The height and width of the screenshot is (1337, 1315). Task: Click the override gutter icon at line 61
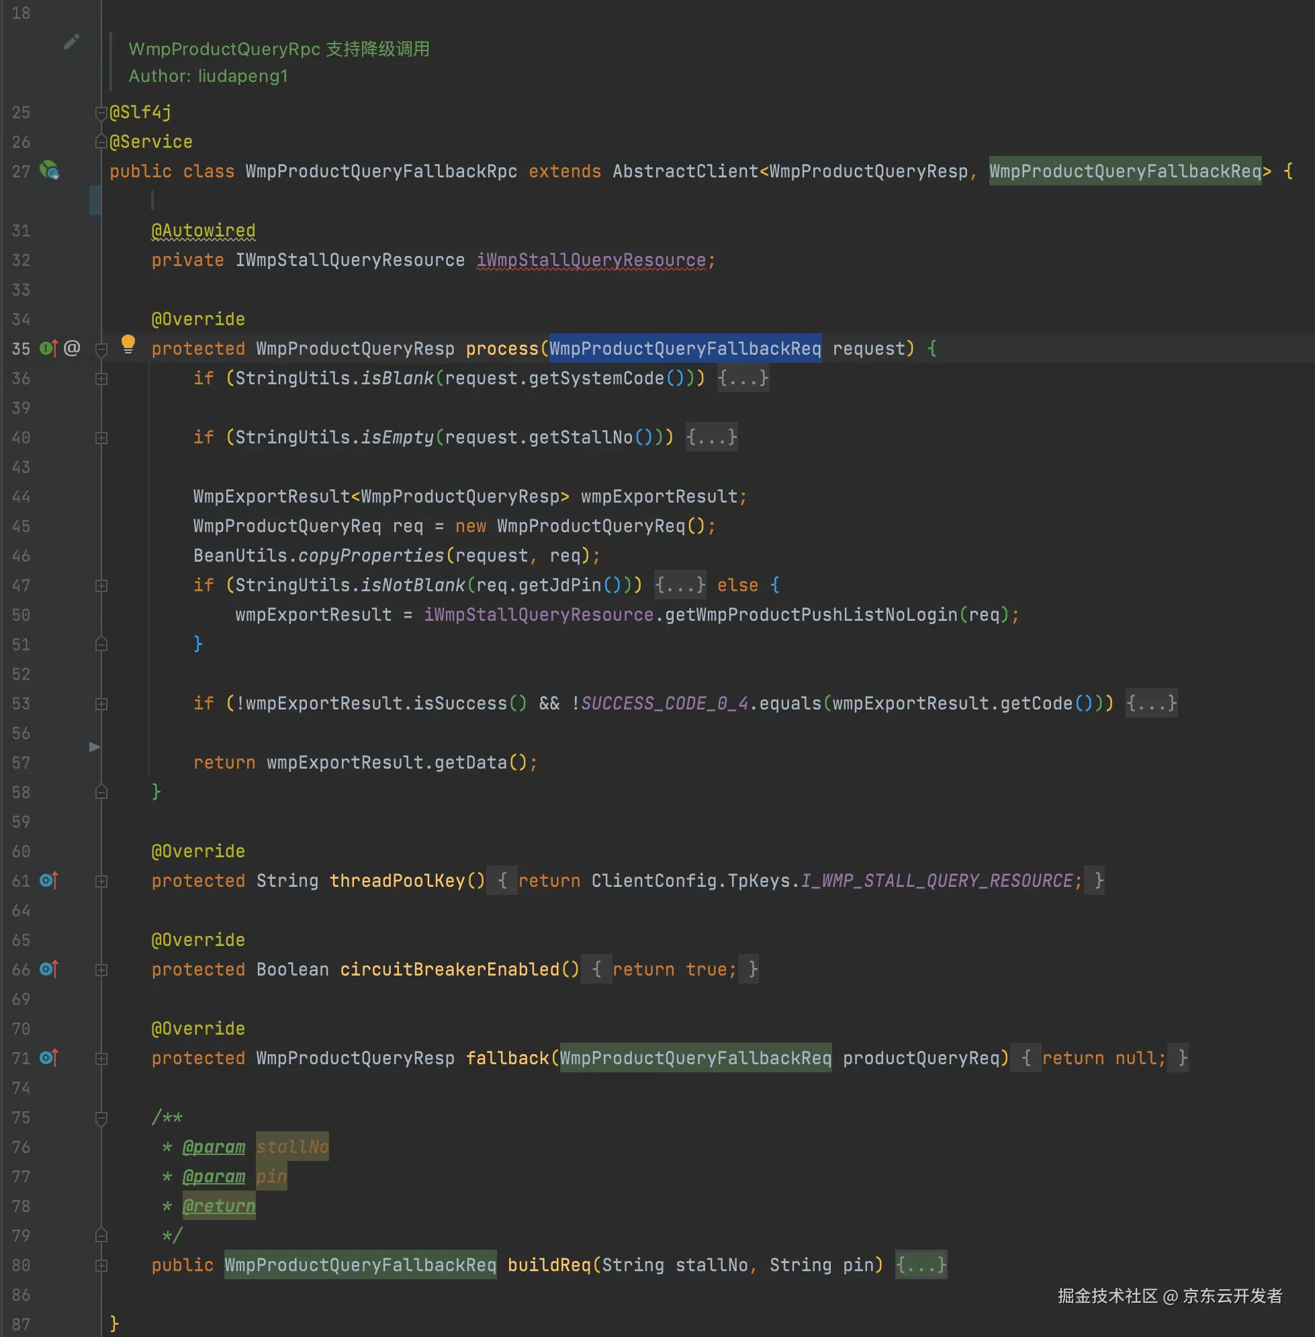tap(48, 880)
